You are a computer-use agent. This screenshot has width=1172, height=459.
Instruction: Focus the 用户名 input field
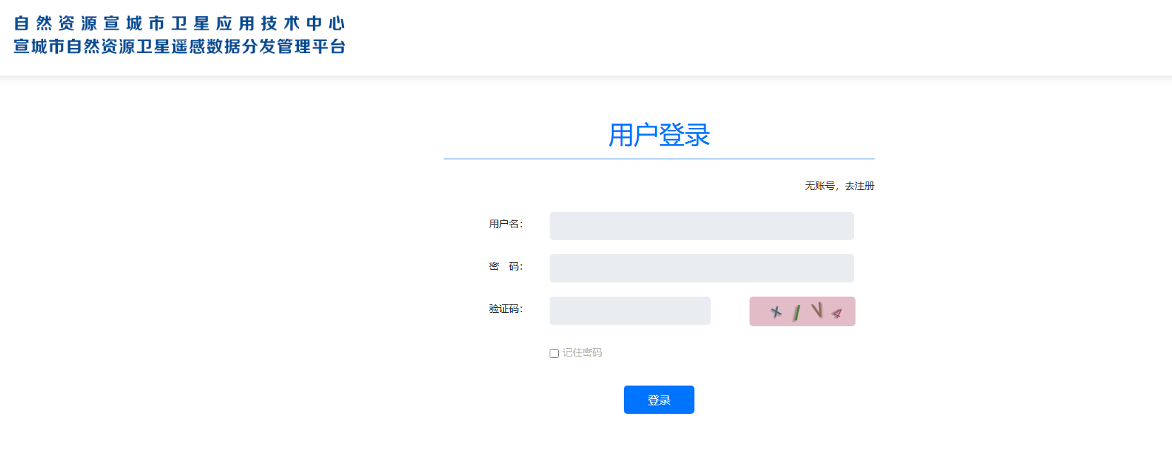(x=702, y=226)
